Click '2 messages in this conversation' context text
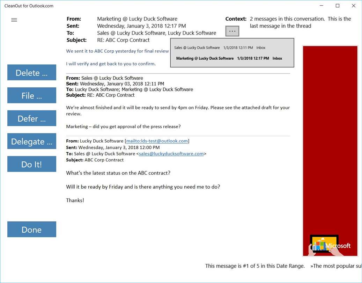 (300, 22)
